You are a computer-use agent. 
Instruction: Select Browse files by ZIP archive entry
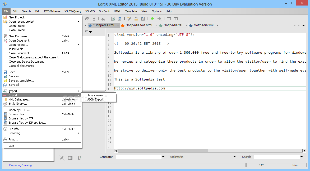tap(42, 123)
